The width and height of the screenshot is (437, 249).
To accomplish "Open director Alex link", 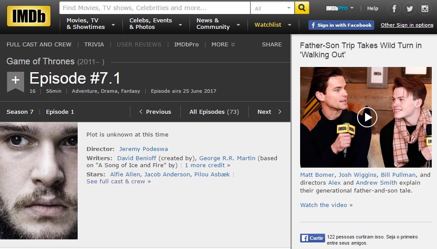I will coord(334,182).
